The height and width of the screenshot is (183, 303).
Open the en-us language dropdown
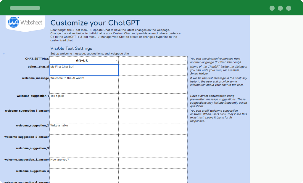coord(84,60)
